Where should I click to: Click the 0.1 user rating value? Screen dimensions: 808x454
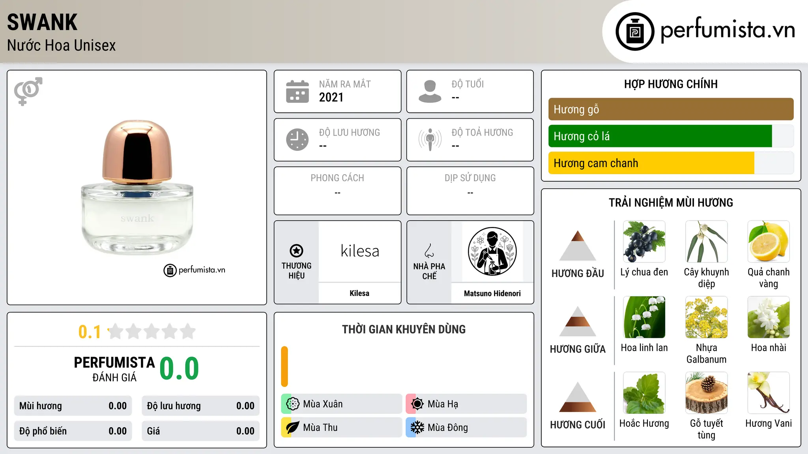[90, 332]
